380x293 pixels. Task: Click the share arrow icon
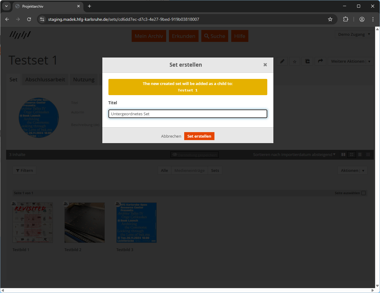click(320, 61)
